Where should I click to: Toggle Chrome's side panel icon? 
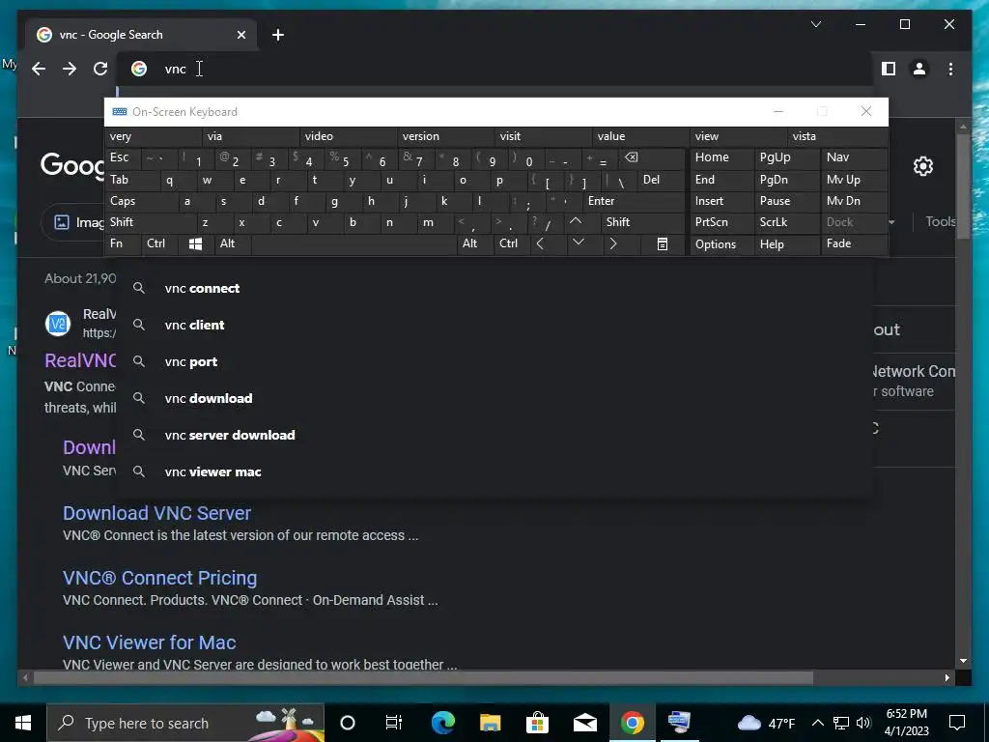point(889,69)
